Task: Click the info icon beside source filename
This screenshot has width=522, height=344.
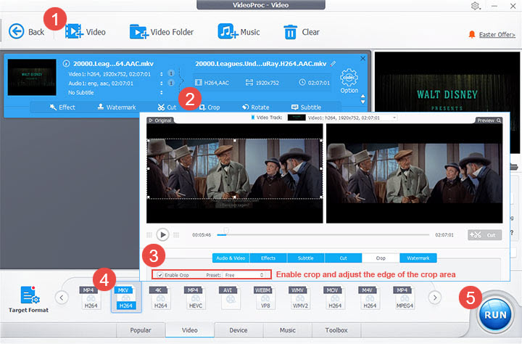Action: [66, 63]
